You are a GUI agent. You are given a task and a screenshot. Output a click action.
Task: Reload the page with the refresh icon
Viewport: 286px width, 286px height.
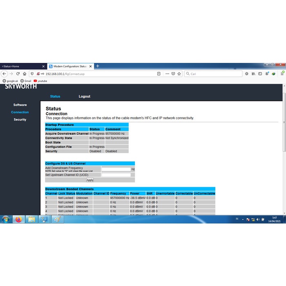tap(18, 74)
